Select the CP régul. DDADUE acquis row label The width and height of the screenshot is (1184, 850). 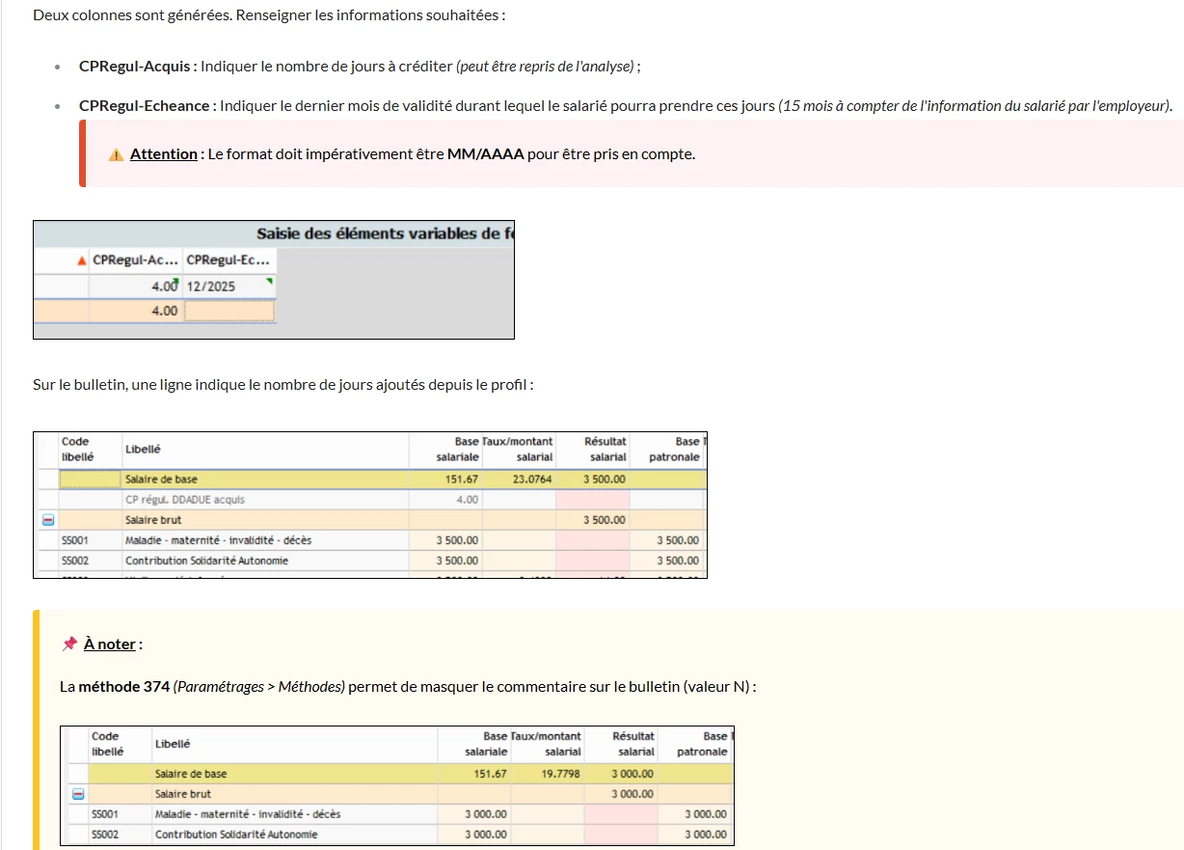(x=185, y=500)
